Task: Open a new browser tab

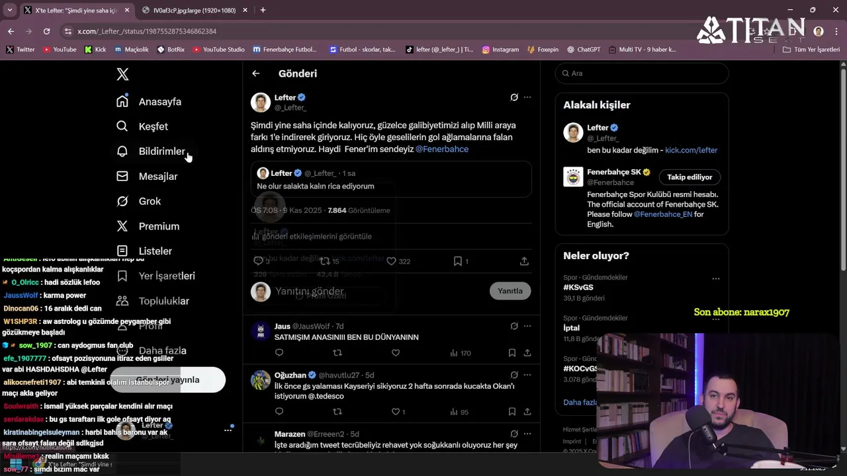Action: [263, 10]
